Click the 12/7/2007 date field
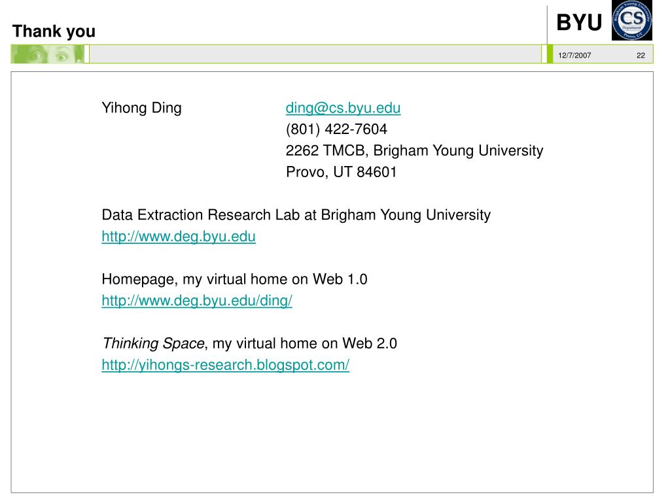The width and height of the screenshot is (670, 502). [x=574, y=56]
